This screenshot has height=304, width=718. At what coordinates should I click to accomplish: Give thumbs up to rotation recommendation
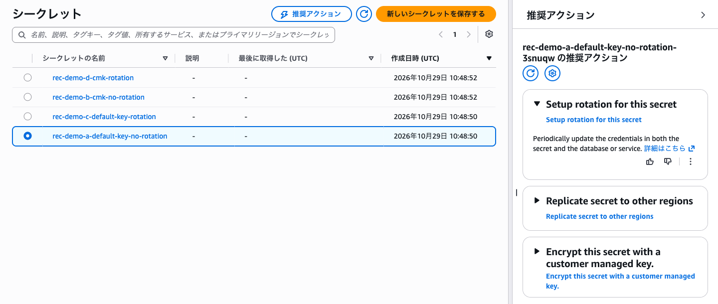click(650, 161)
